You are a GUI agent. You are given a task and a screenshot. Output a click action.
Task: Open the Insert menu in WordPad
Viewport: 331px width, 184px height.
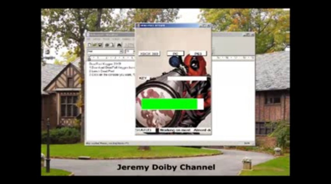click(116, 39)
